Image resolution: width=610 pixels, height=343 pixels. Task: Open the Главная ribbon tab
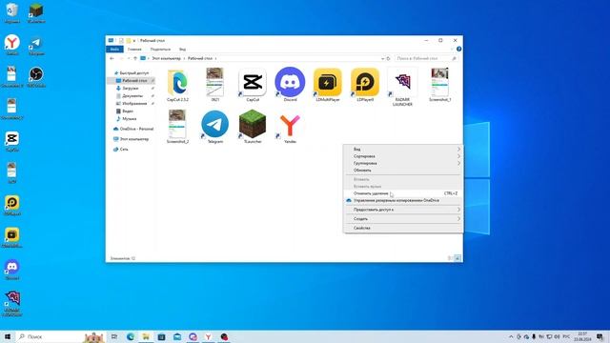point(134,50)
